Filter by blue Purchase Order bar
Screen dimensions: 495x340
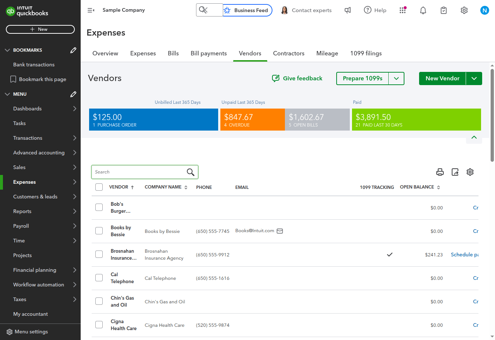[x=154, y=120]
